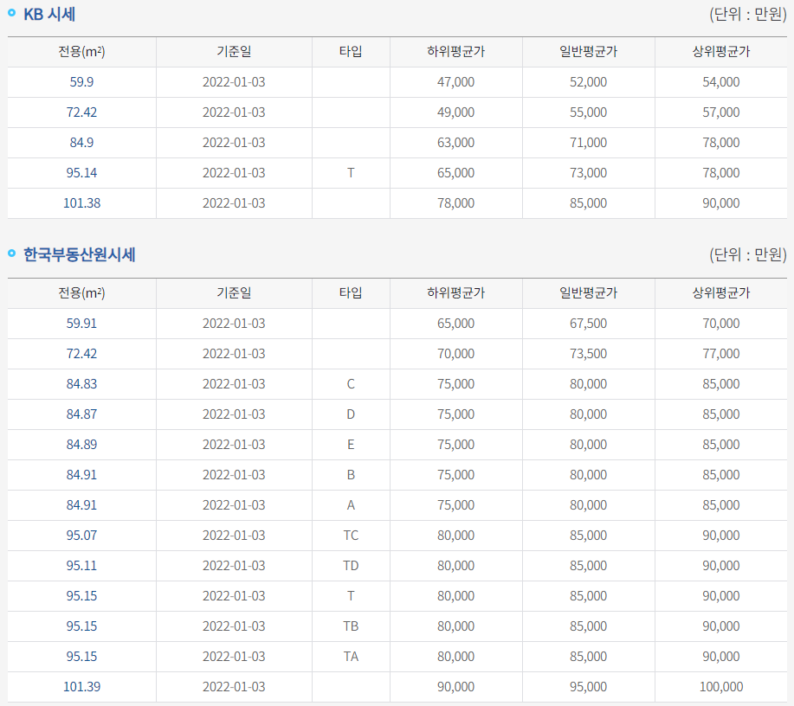Select the 95.11 area link
794x706 pixels.
[81, 566]
